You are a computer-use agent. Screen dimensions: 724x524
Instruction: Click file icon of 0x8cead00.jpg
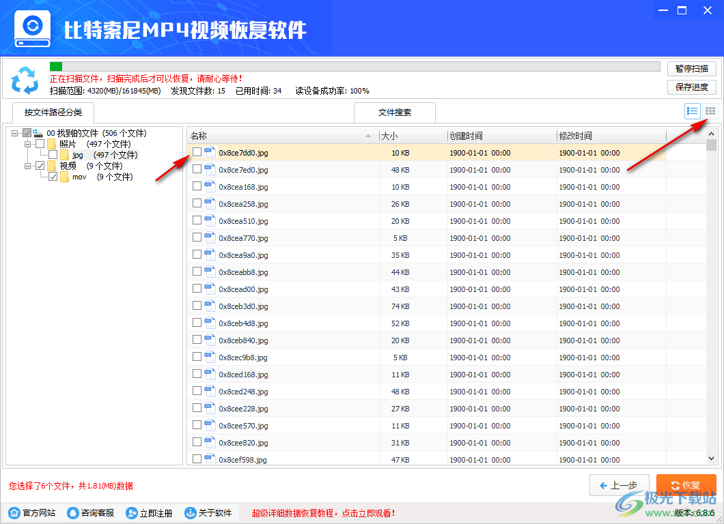pyautogui.click(x=210, y=289)
